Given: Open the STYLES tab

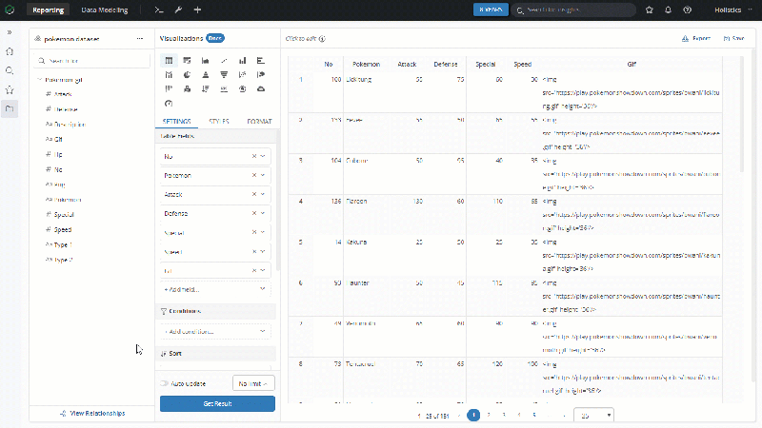Looking at the screenshot, I should [219, 122].
